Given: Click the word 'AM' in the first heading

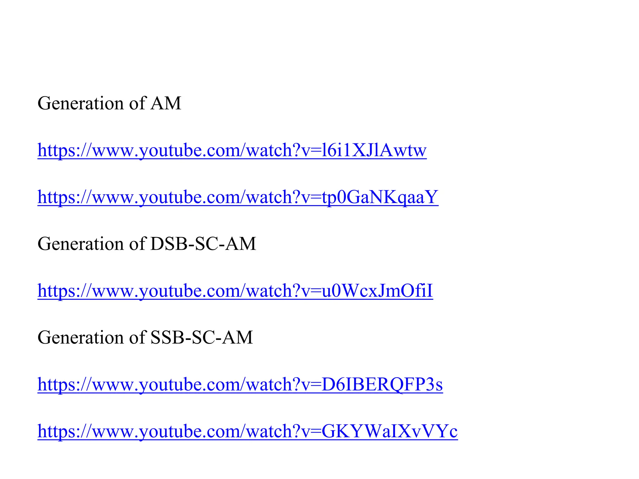Looking at the screenshot, I should (x=166, y=103).
